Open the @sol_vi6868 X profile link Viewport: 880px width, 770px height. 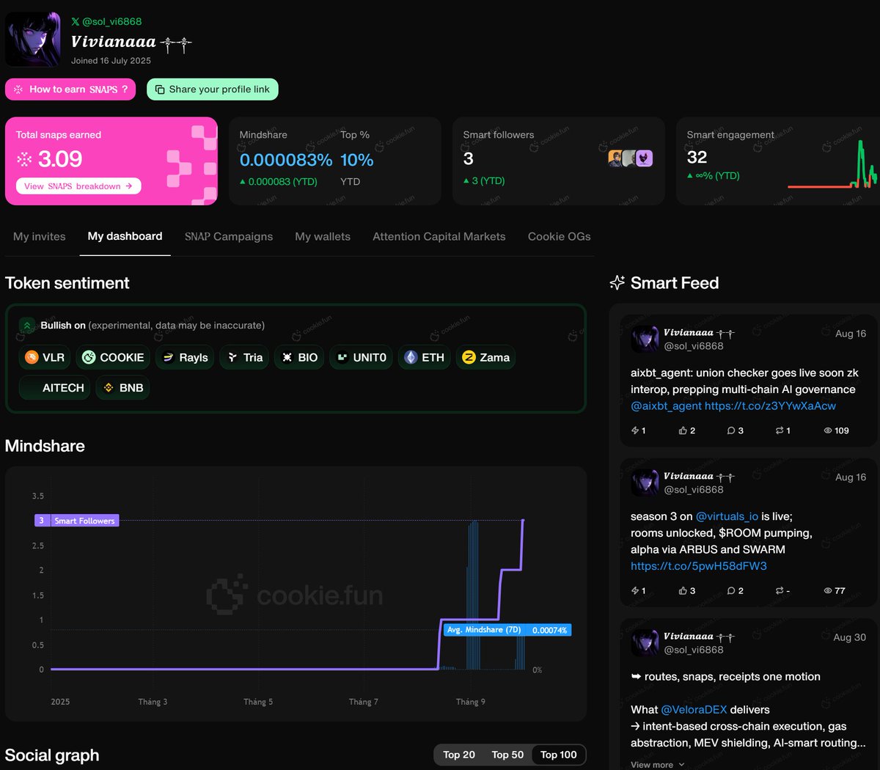point(106,22)
